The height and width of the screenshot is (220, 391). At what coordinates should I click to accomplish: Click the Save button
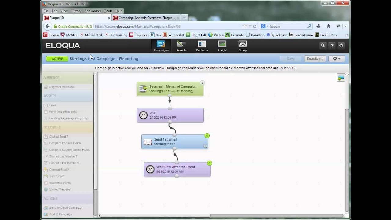tap(291, 59)
